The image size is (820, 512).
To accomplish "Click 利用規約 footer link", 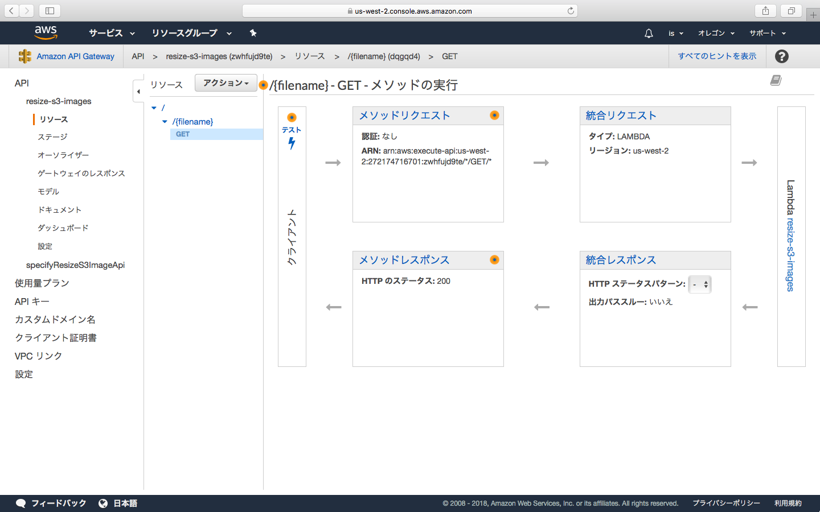I will coord(788,503).
